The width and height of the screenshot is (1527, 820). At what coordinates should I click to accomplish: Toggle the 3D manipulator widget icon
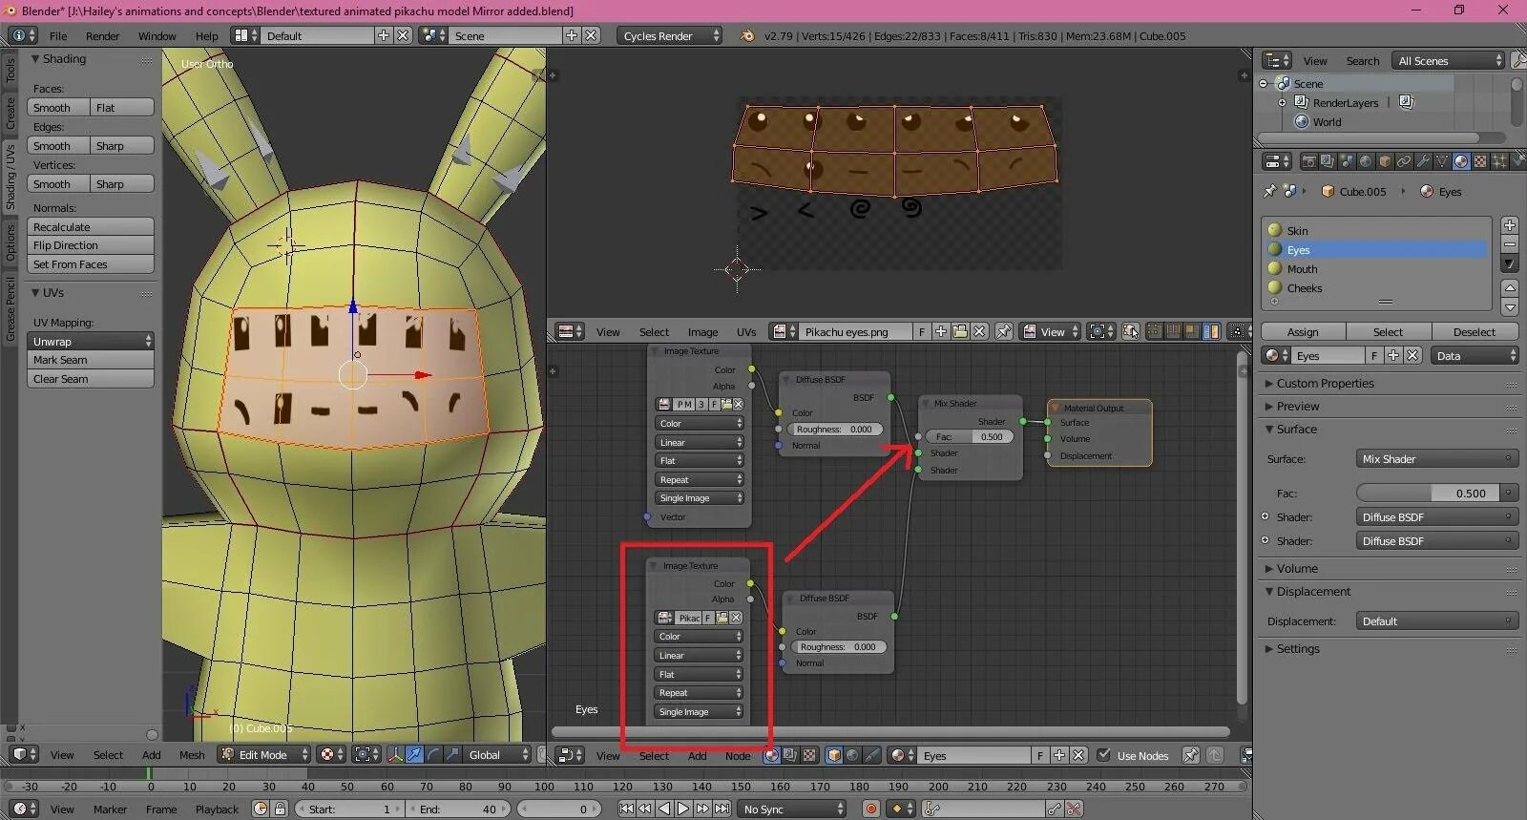point(396,754)
